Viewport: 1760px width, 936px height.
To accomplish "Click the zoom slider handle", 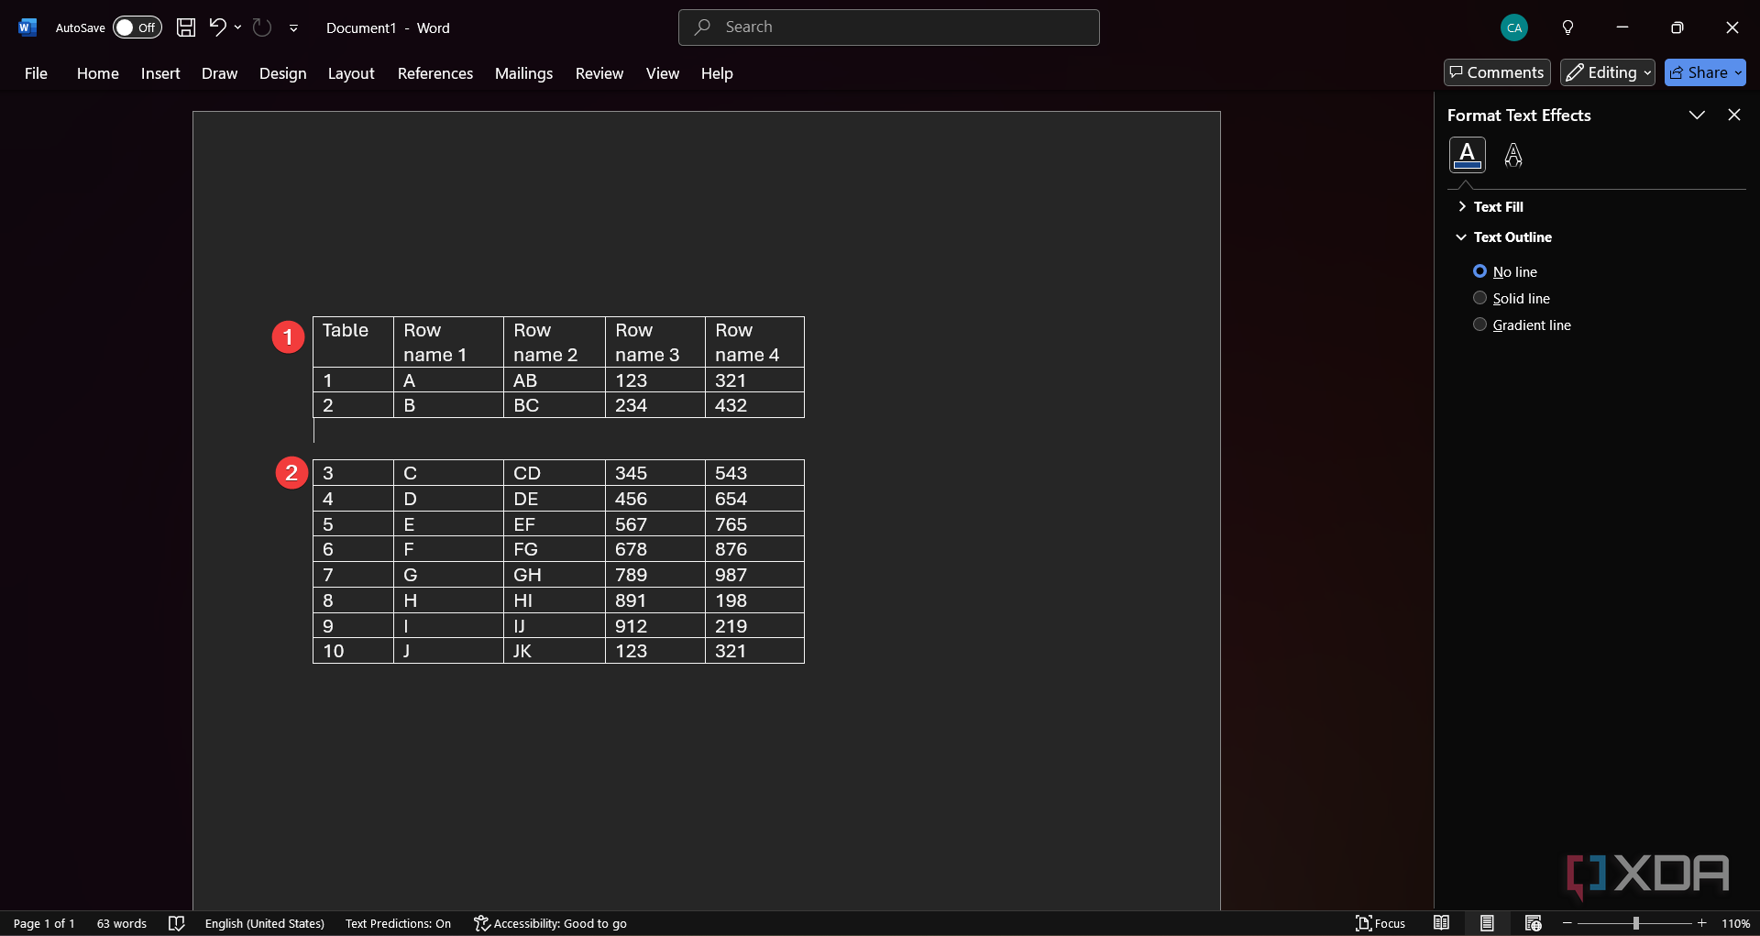I will pyautogui.click(x=1635, y=923).
